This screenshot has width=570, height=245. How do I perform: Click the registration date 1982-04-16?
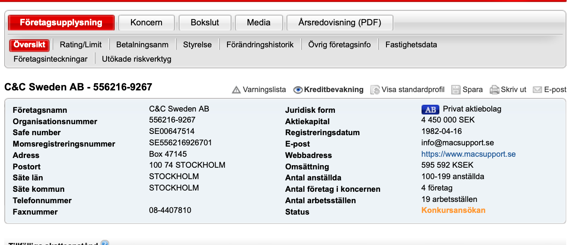[x=441, y=131]
